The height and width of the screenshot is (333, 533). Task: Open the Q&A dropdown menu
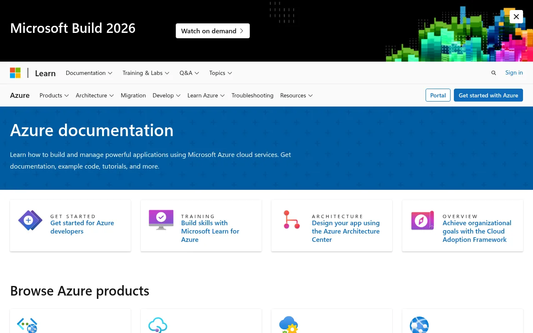(189, 73)
